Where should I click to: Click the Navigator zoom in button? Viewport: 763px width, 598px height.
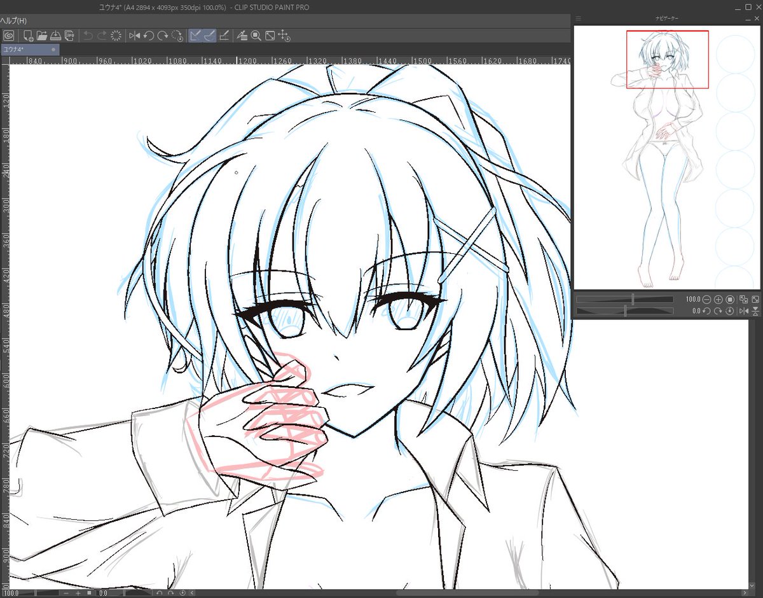pyautogui.click(x=718, y=299)
